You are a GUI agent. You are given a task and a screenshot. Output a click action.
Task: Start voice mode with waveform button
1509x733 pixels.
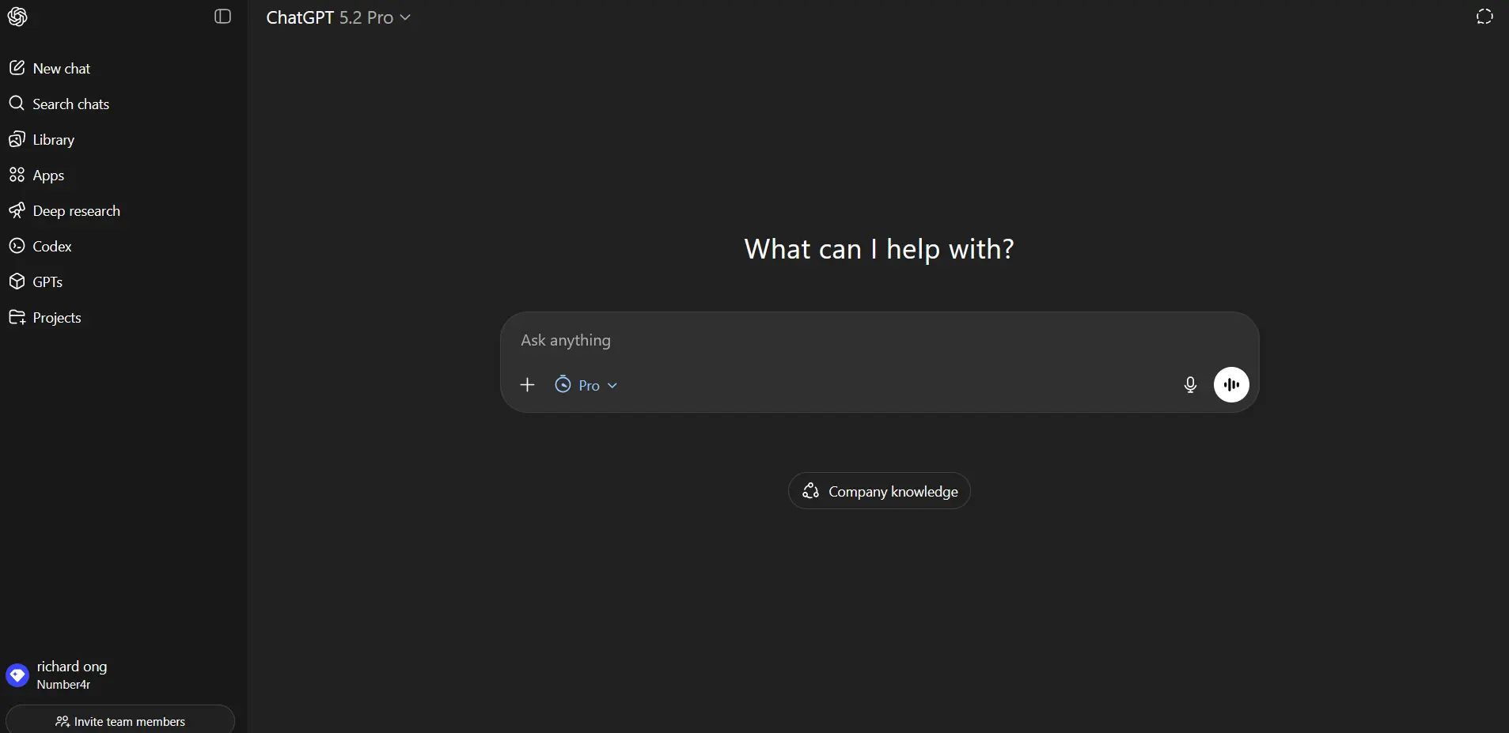[x=1231, y=384]
